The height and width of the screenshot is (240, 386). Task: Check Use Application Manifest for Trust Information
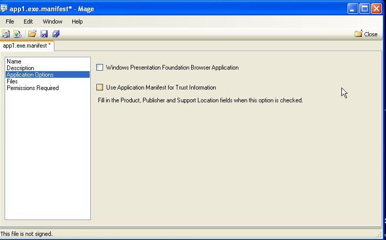point(99,87)
